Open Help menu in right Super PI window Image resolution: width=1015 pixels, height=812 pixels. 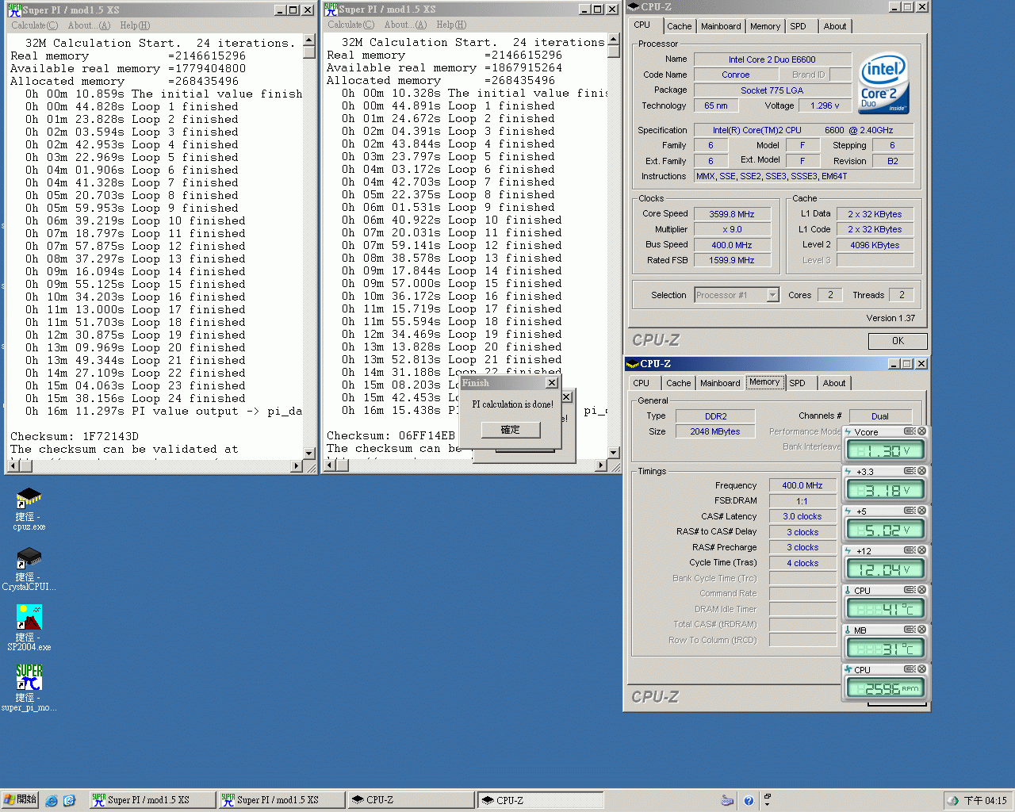[x=451, y=25]
